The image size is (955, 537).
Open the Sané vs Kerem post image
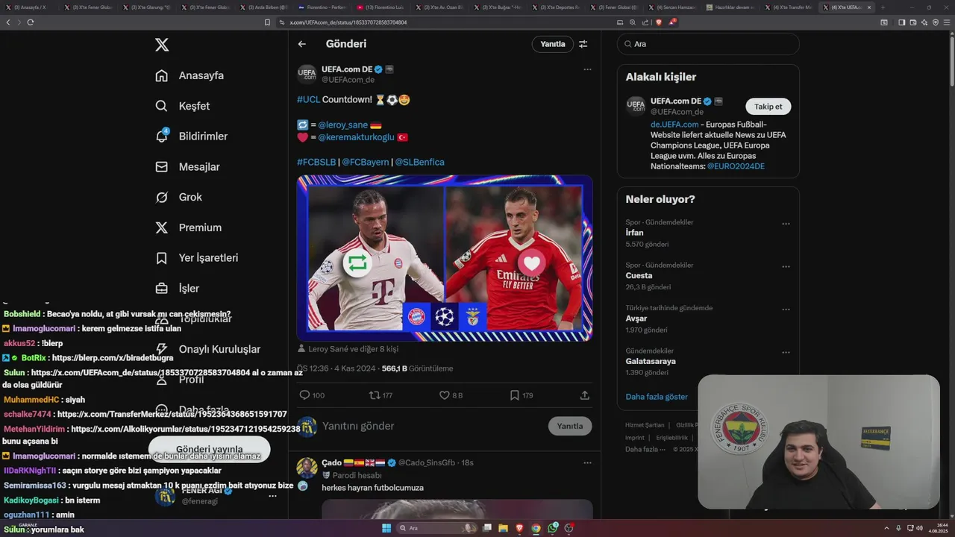point(445,258)
